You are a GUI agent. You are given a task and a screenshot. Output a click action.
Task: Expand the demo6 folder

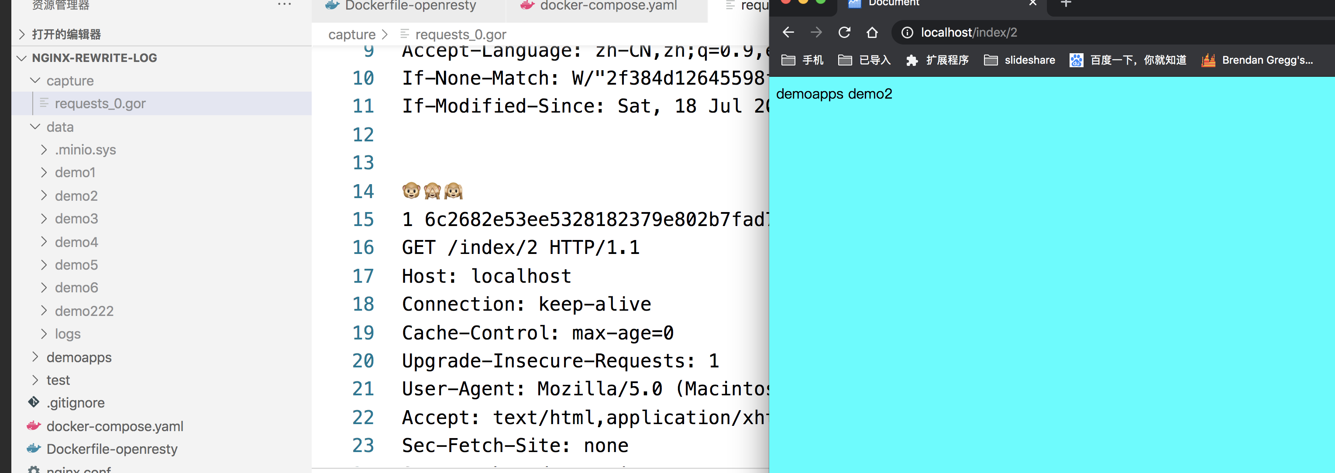[x=44, y=288]
